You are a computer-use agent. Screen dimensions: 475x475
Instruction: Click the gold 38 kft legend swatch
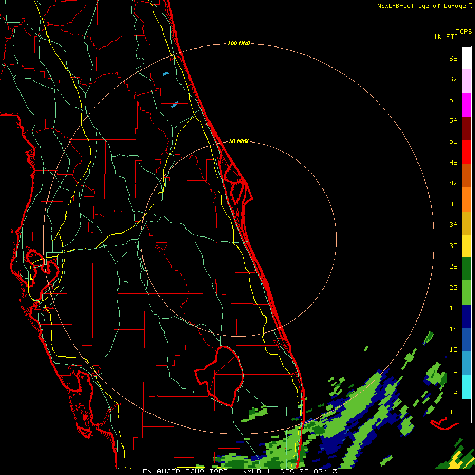point(466,223)
